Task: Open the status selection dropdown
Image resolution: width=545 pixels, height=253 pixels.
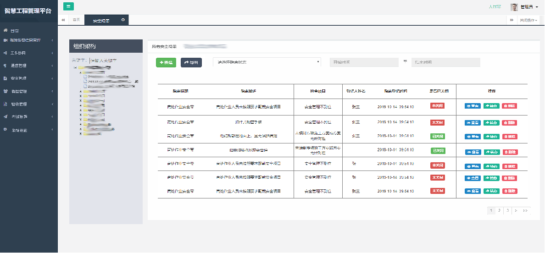Action: [x=267, y=62]
